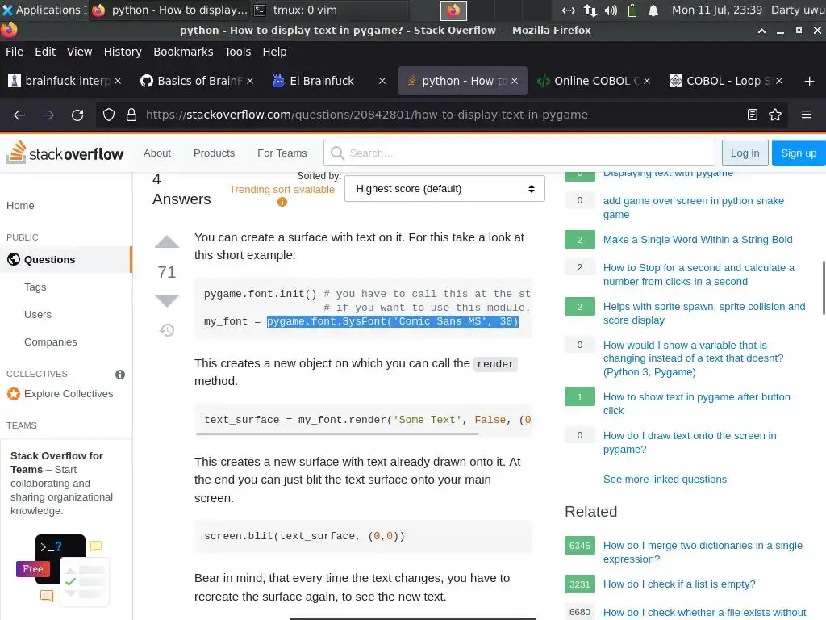Open the History menu
The height and width of the screenshot is (620, 826).
pos(123,52)
